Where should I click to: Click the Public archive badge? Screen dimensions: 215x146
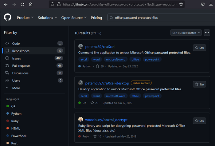pyautogui.click(x=141, y=83)
